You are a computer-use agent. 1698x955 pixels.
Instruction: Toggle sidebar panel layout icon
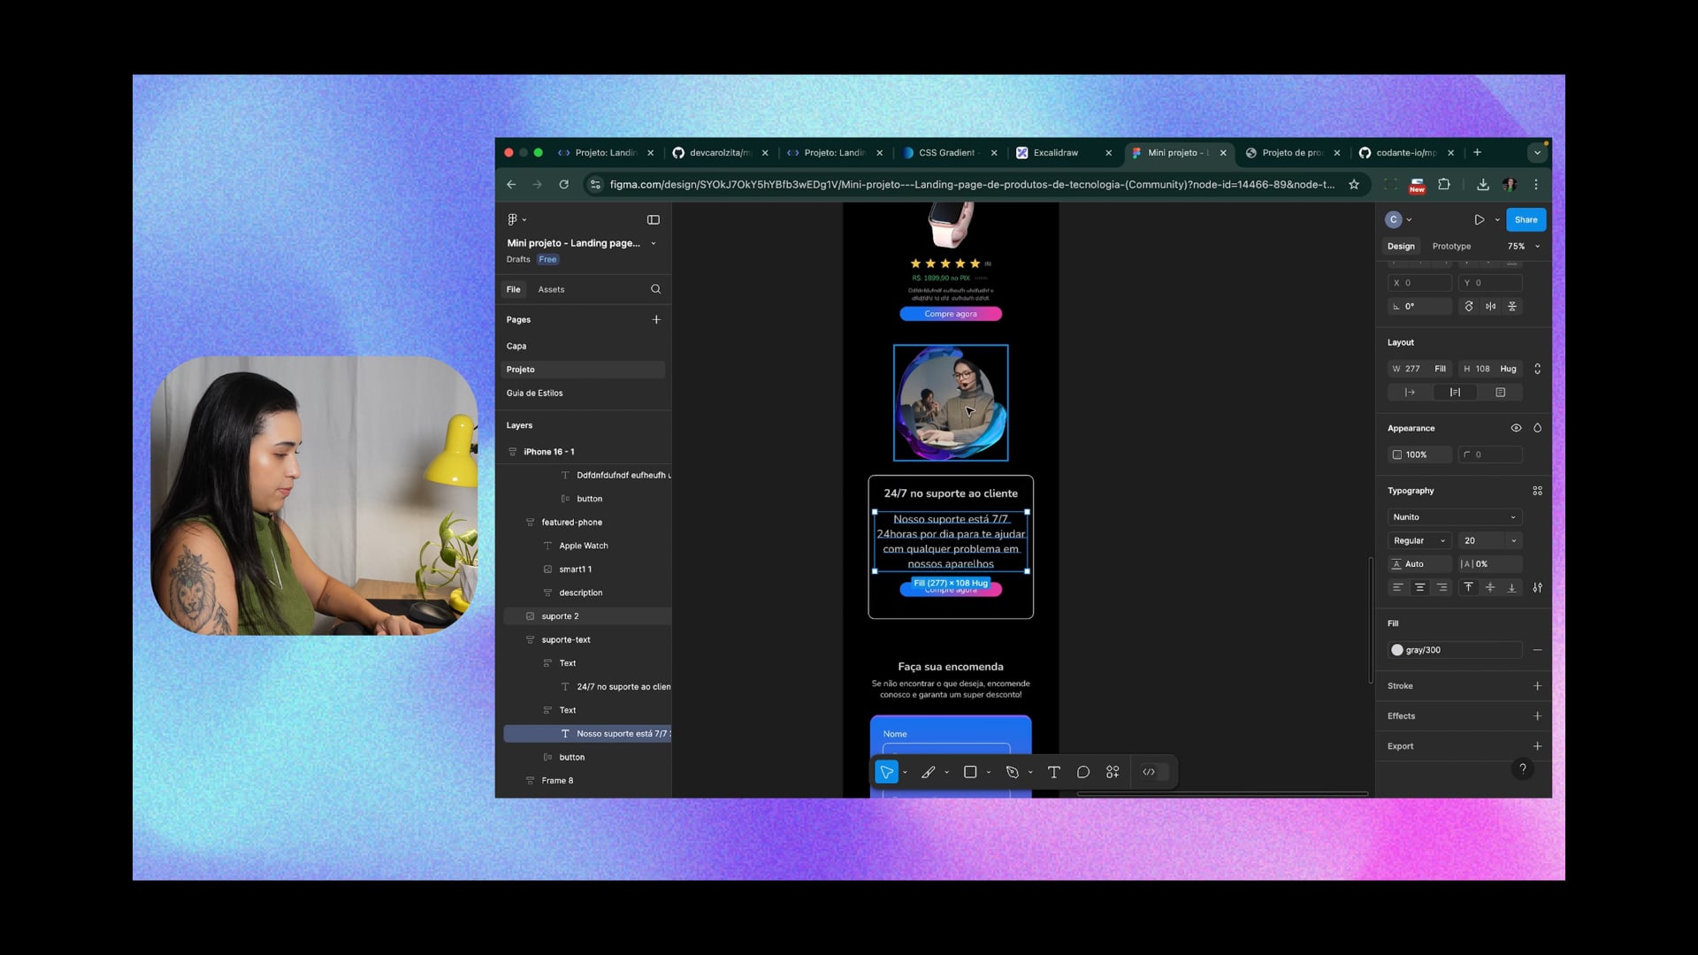tap(654, 219)
